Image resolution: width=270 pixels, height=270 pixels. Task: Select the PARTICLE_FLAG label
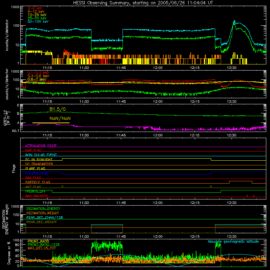(x=38, y=182)
